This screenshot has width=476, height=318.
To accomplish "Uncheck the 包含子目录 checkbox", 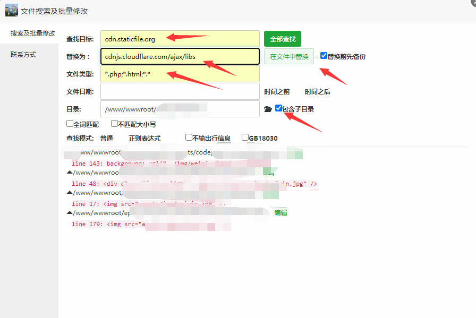I will point(278,108).
